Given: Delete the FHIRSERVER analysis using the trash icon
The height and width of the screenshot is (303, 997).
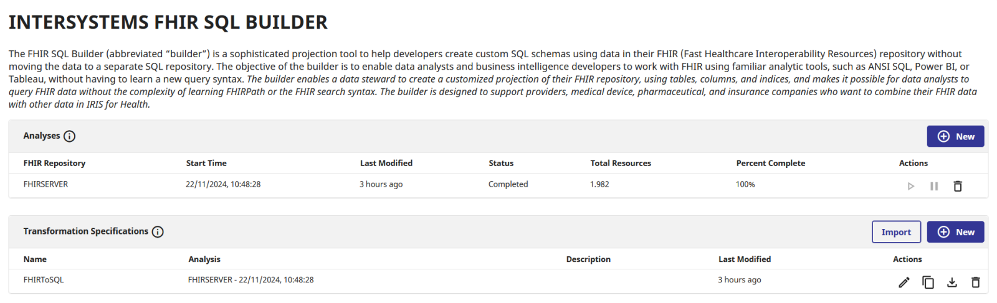Looking at the screenshot, I should (958, 186).
